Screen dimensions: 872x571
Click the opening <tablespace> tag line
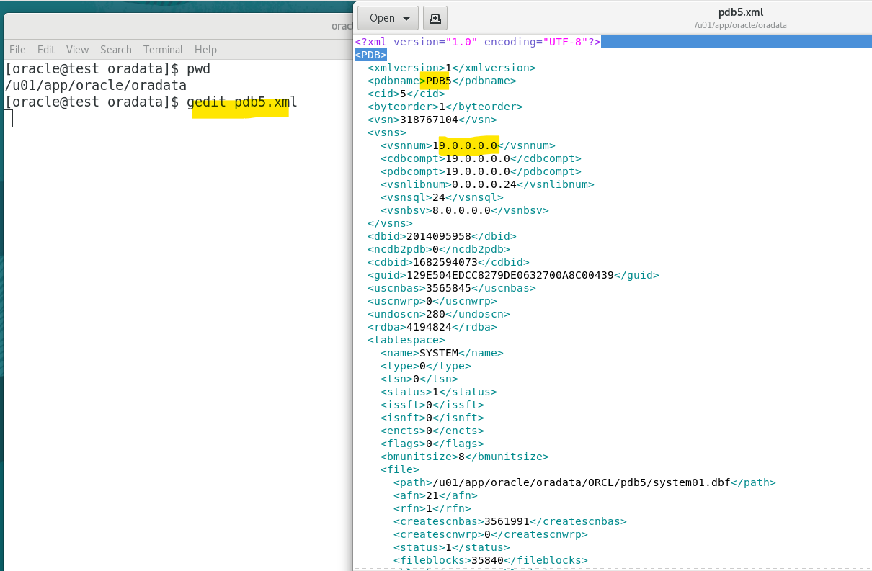click(406, 340)
